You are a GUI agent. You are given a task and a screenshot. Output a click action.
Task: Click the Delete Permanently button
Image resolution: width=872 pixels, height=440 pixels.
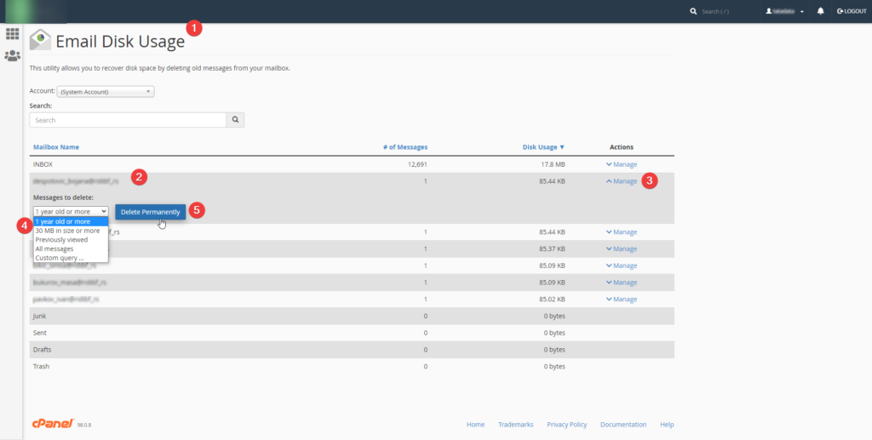(x=150, y=212)
